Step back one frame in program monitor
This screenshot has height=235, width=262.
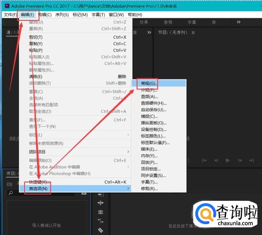[x=216, y=161]
